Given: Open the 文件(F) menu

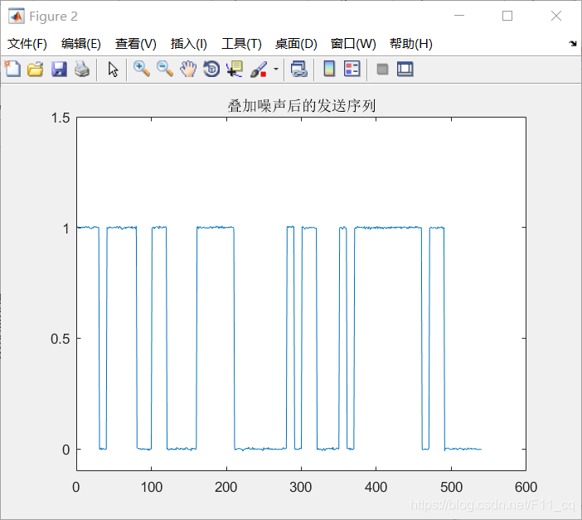Looking at the screenshot, I should coord(27,44).
